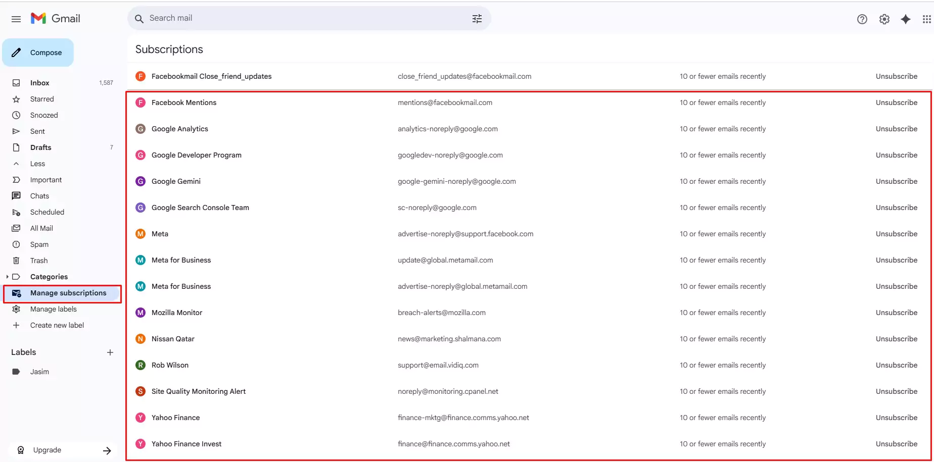
Task: Unsubscribe from Nissan Qatar
Action: pos(897,339)
